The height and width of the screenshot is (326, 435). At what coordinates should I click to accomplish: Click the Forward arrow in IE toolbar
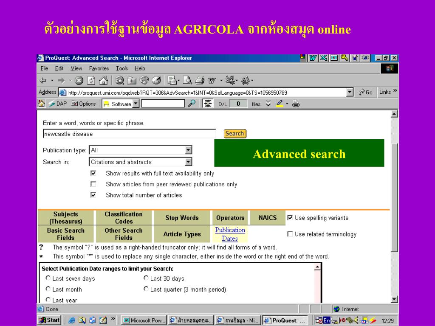(x=61, y=81)
